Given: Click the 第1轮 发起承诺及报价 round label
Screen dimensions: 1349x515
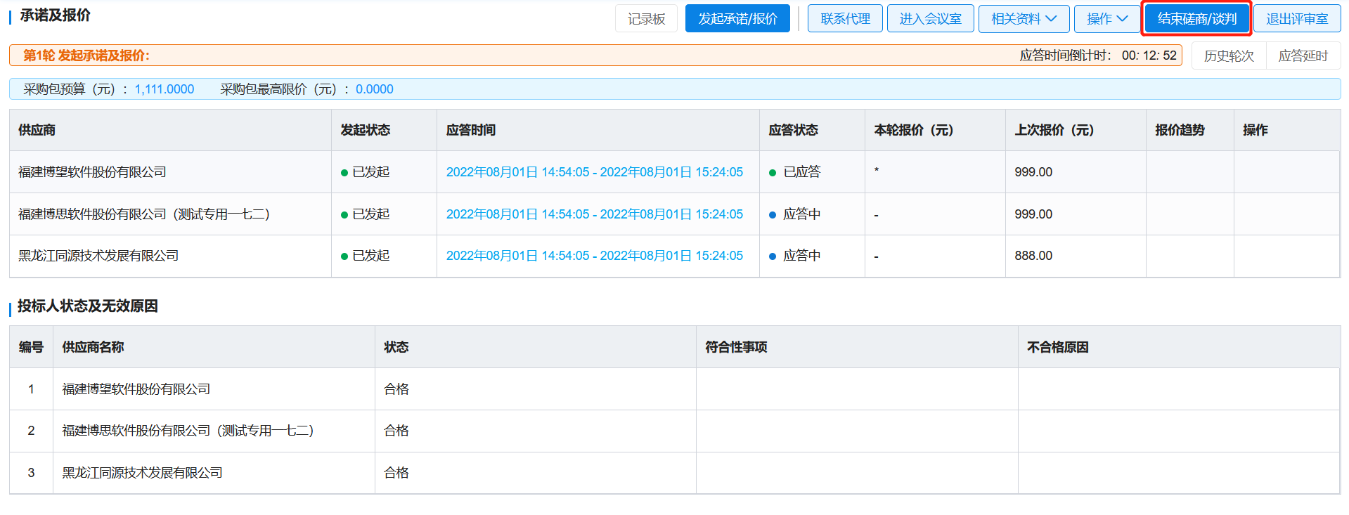Looking at the screenshot, I should pyautogui.click(x=86, y=56).
